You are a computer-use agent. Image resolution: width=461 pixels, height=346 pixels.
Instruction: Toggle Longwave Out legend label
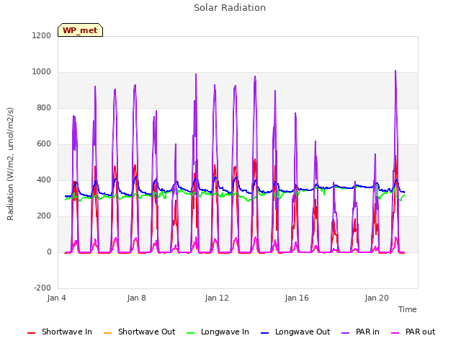click(303, 332)
